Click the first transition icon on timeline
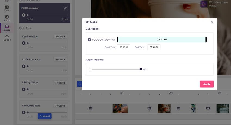The image size is (231, 125). click(x=90, y=108)
